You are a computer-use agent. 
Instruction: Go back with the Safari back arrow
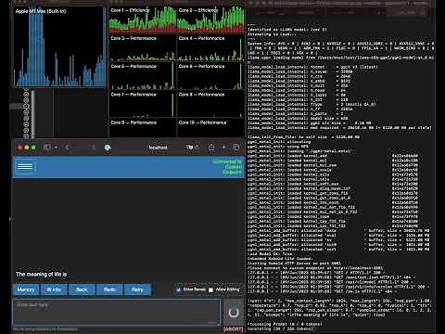point(68,148)
